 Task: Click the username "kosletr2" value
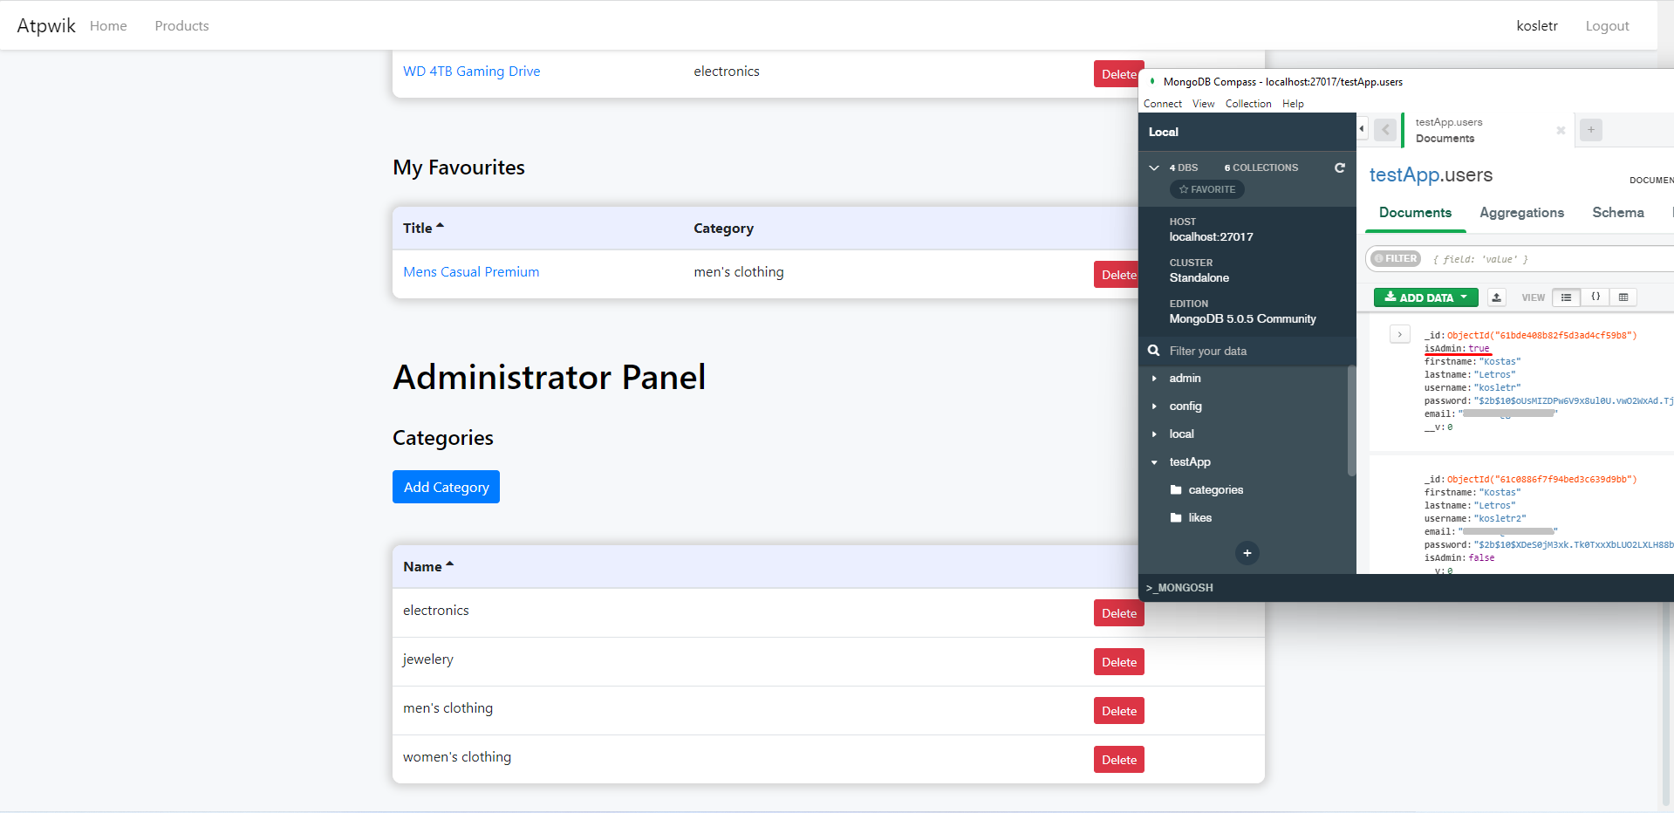coord(1500,518)
